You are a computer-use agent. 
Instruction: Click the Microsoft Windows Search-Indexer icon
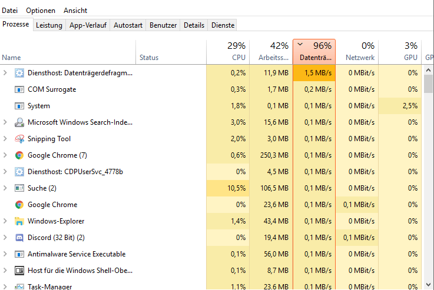pos(19,122)
